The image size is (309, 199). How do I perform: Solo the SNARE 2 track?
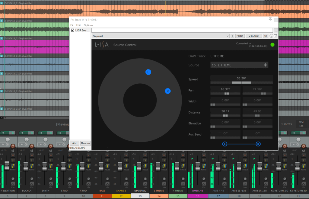(126, 160)
